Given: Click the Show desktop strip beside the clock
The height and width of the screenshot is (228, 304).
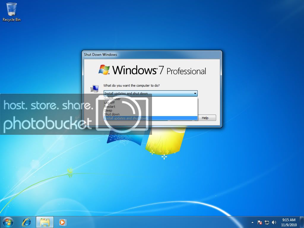Looking at the screenshot, I should coord(302,222).
